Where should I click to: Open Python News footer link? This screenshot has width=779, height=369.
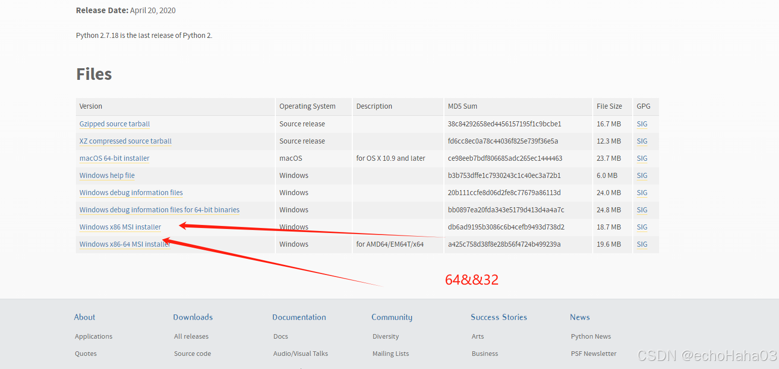coord(591,336)
